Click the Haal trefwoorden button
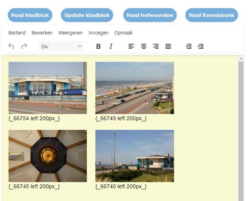The image size is (252, 201). (x=150, y=15)
